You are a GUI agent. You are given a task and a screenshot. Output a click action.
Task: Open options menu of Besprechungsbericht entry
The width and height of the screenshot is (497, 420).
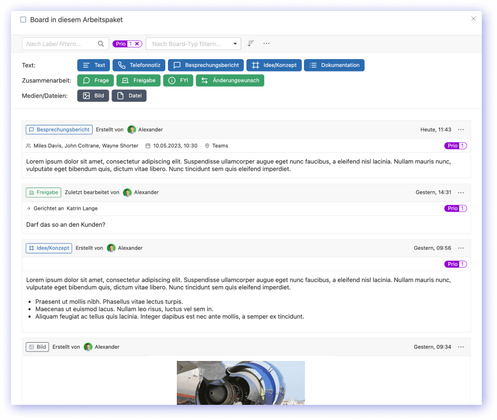click(x=461, y=130)
